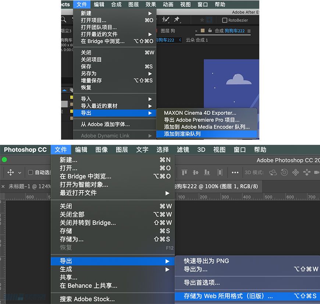Open 效果 menu in After Effects
320x304 pixels.
pyautogui.click(x=151, y=4)
